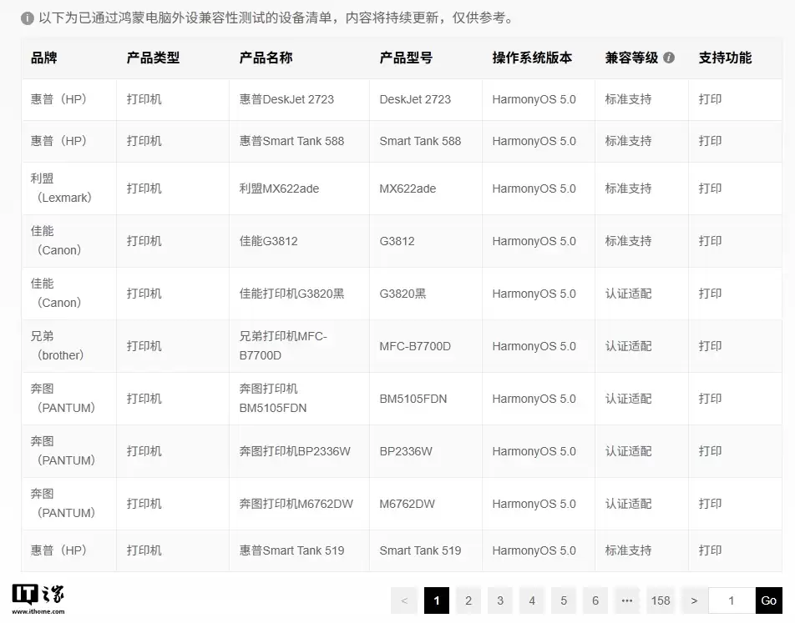This screenshot has width=795, height=623.
Task: Jump to the last page 158
Action: [660, 600]
